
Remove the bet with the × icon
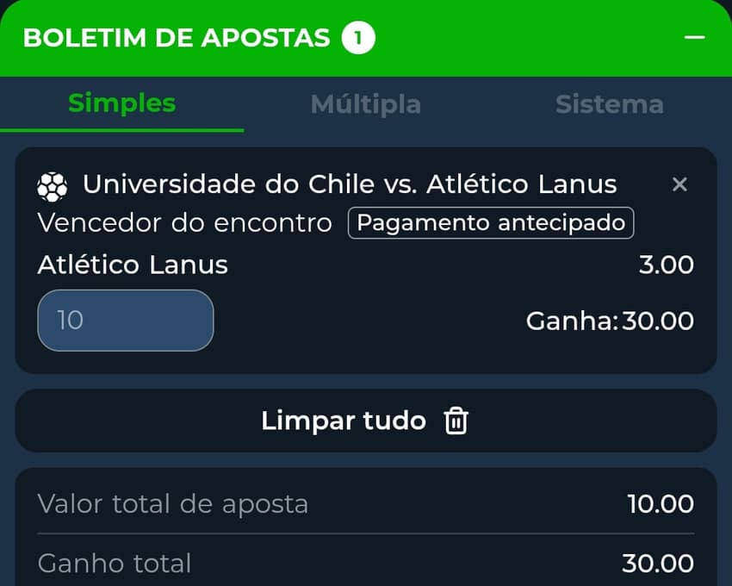pyautogui.click(x=679, y=184)
